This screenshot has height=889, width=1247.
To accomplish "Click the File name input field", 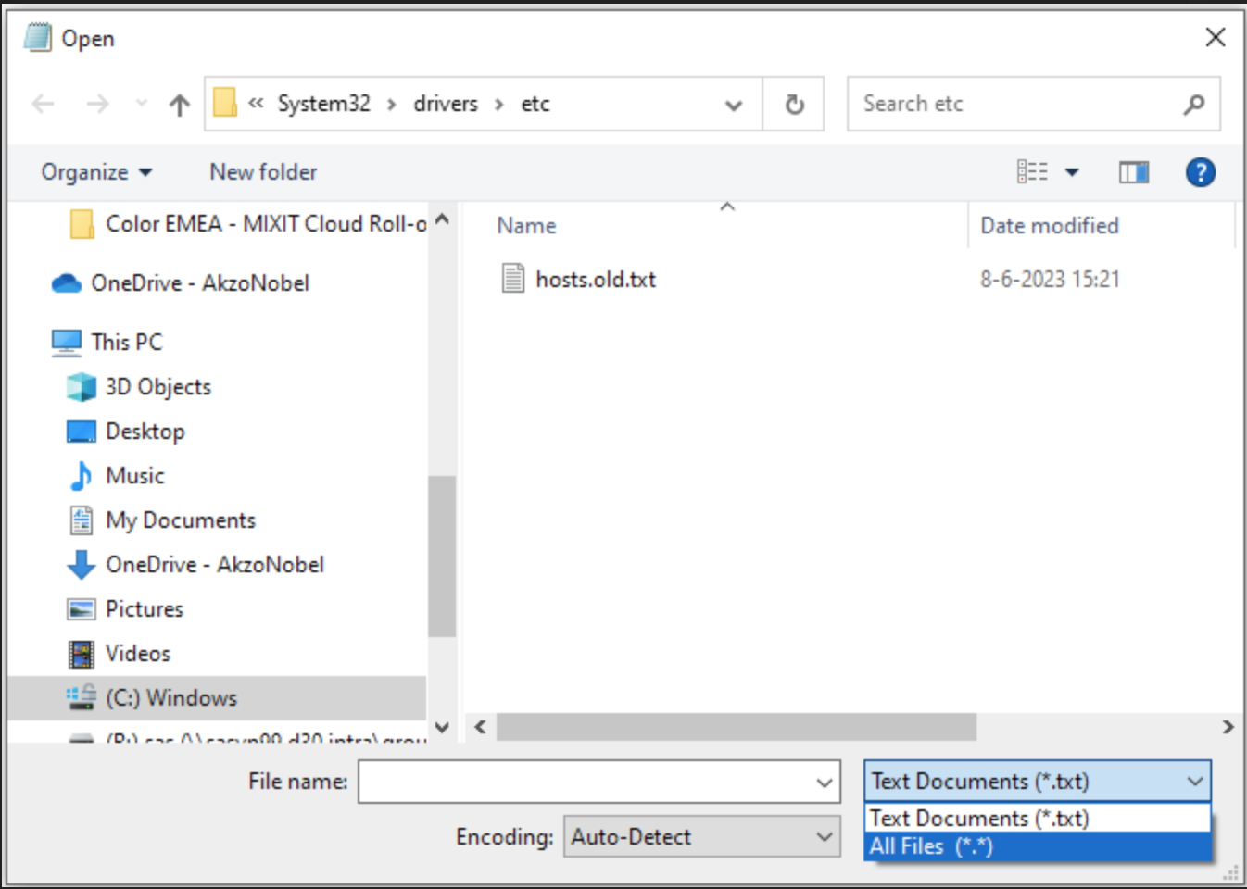I will tap(593, 782).
